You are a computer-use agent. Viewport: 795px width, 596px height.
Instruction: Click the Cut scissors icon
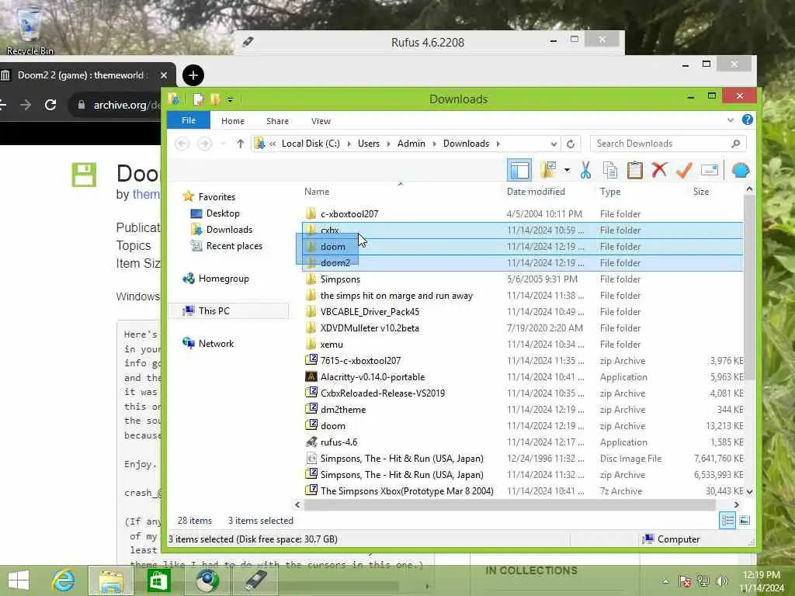tap(585, 170)
